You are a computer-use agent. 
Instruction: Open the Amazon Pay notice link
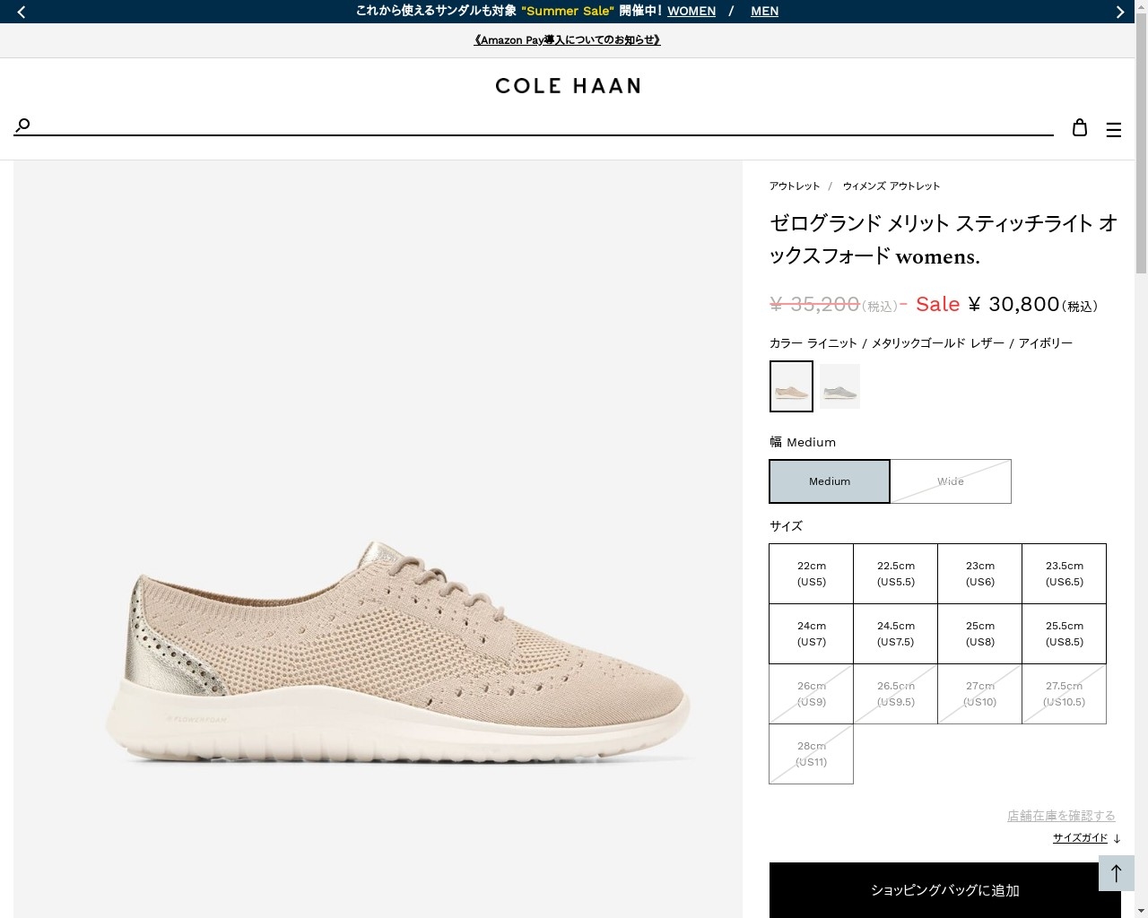point(567,39)
